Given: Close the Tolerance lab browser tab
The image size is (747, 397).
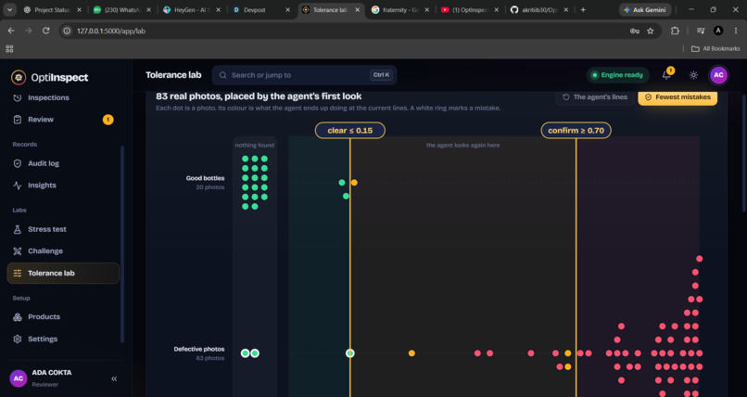Looking at the screenshot, I should pos(358,9).
